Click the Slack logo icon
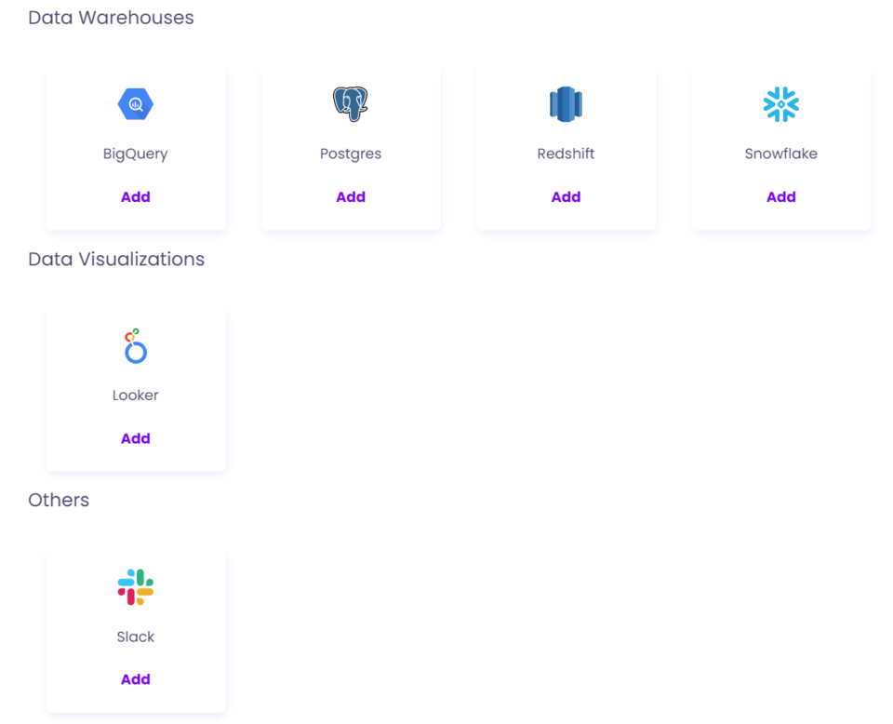 click(x=136, y=586)
